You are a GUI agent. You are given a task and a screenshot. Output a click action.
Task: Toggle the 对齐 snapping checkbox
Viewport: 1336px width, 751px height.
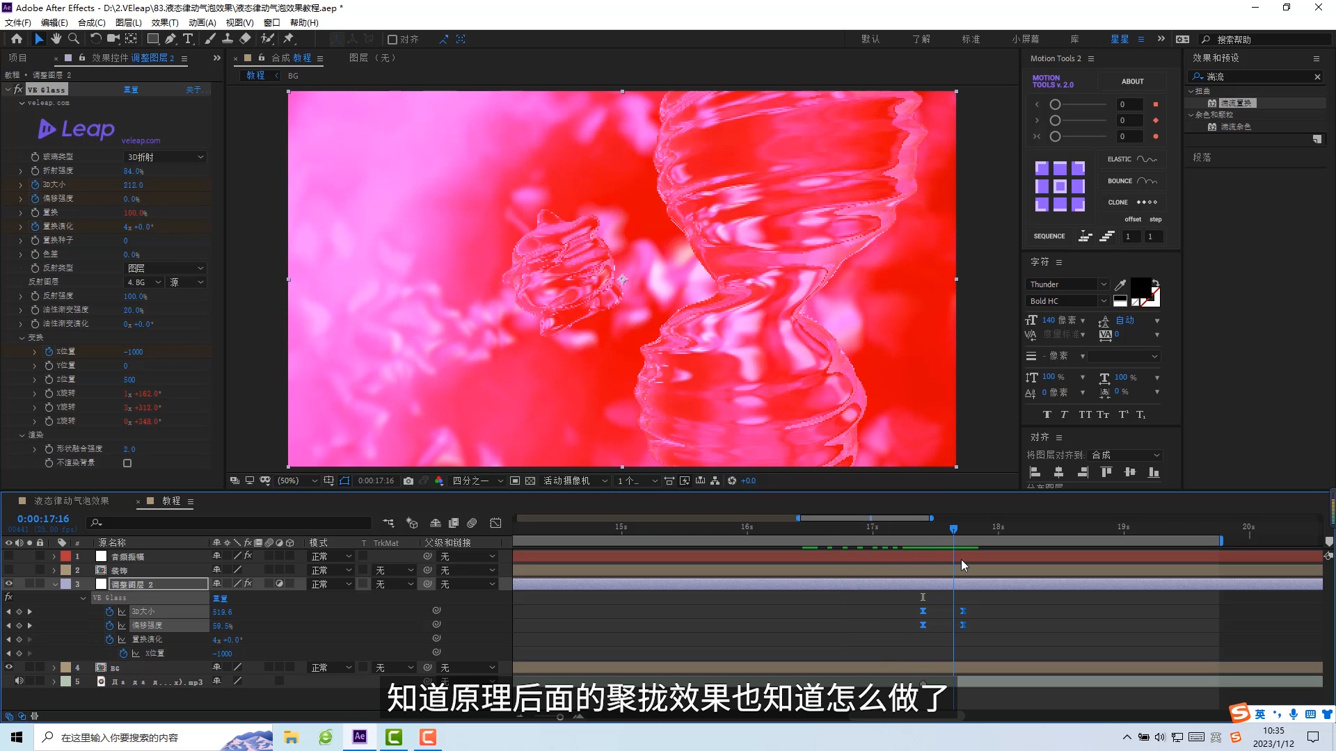[392, 40]
